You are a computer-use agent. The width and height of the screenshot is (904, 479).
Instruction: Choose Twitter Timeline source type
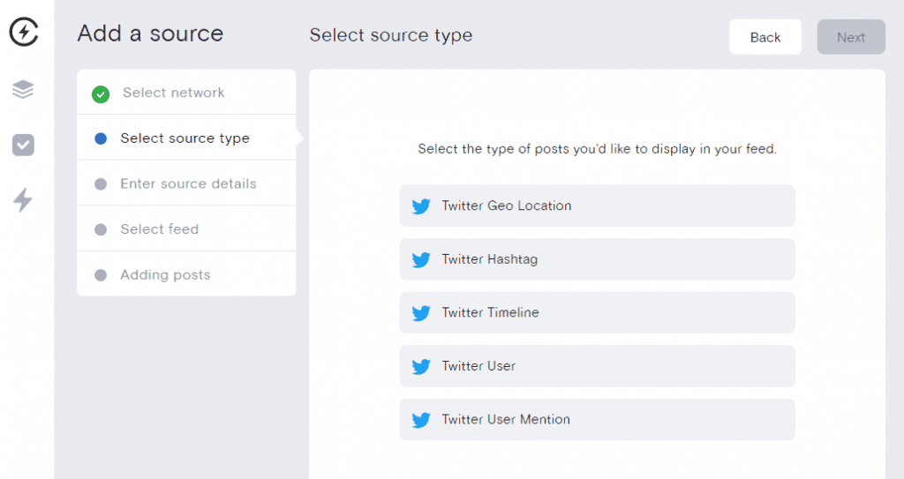click(x=597, y=312)
